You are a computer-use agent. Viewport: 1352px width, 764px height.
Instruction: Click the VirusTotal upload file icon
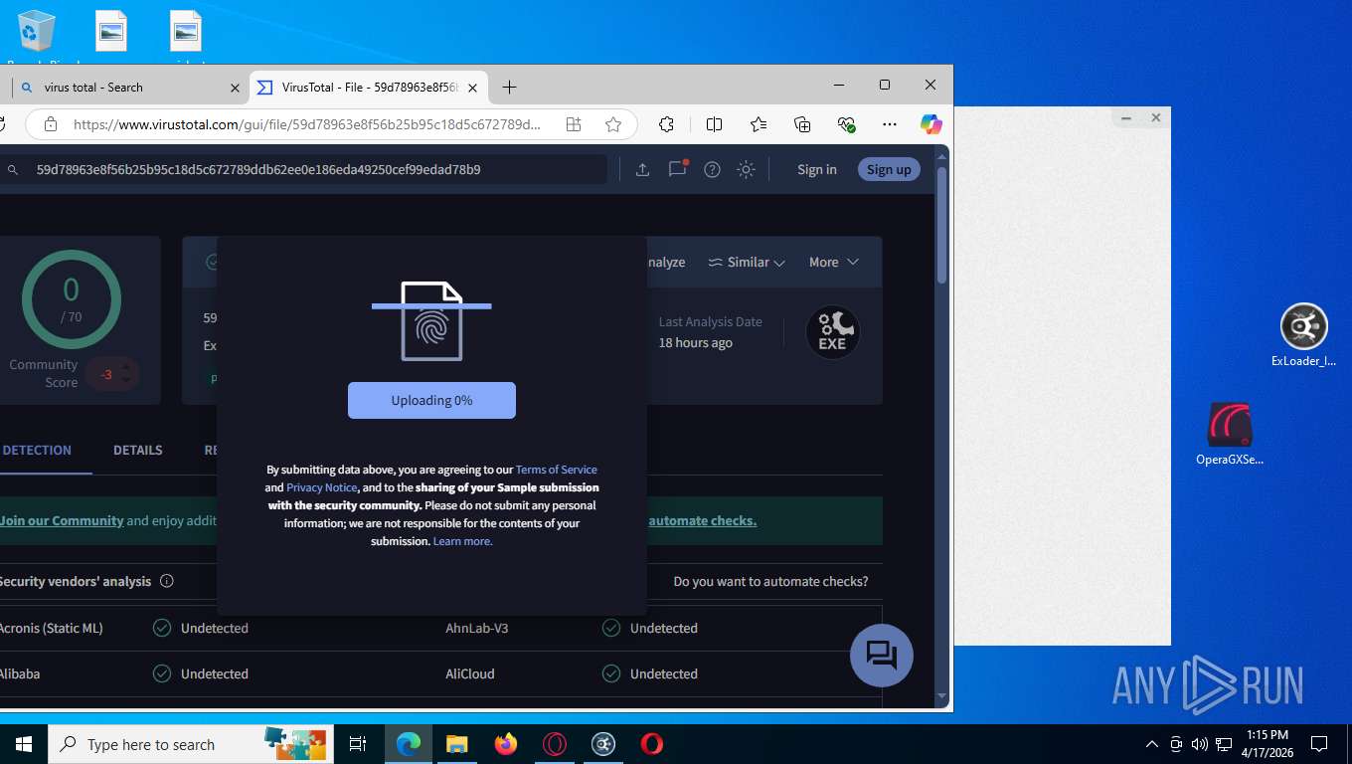(x=642, y=169)
